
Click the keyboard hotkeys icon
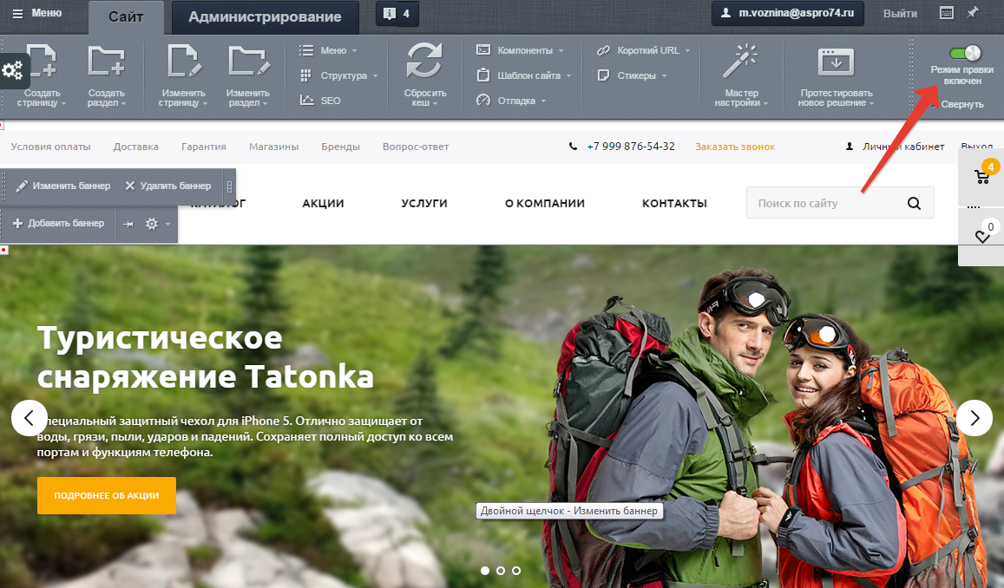947,13
